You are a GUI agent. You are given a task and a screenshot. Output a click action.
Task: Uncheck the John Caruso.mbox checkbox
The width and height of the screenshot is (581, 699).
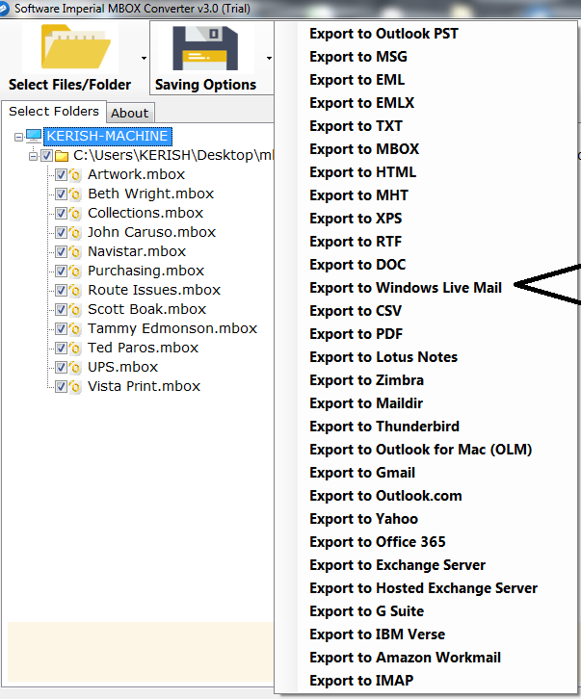(x=61, y=232)
